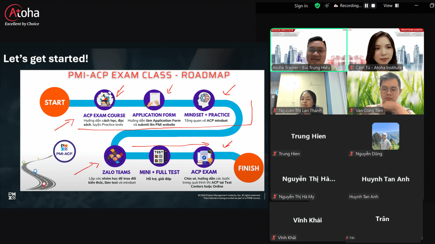Click the PMI-ACP badge circle
The width and height of the screenshot is (435, 244).
[65, 151]
